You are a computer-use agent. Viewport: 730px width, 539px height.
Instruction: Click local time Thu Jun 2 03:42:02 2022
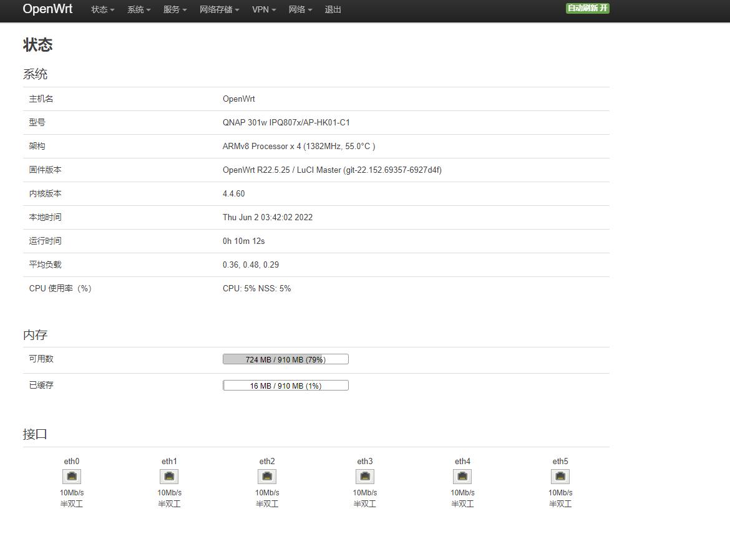(x=268, y=217)
